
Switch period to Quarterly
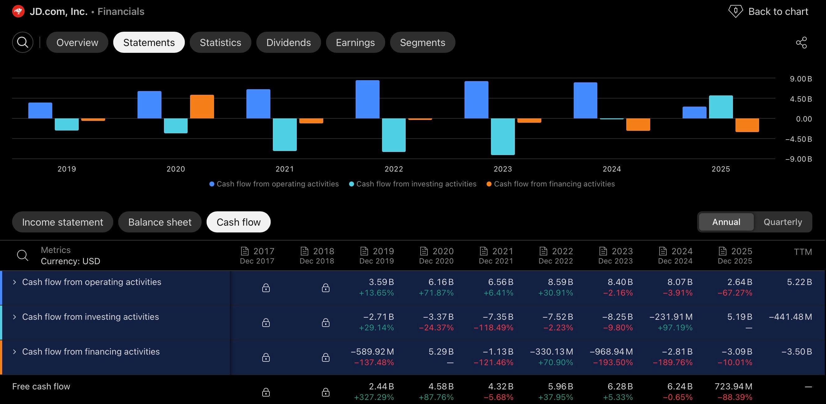point(782,222)
